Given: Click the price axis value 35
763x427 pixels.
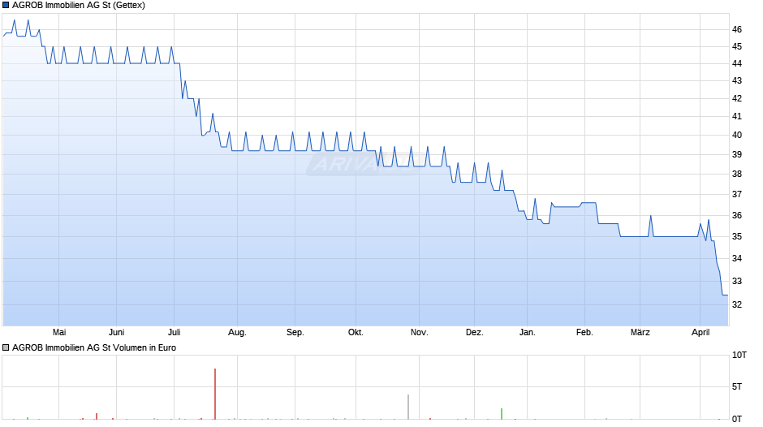Looking at the screenshot, I should pos(737,236).
